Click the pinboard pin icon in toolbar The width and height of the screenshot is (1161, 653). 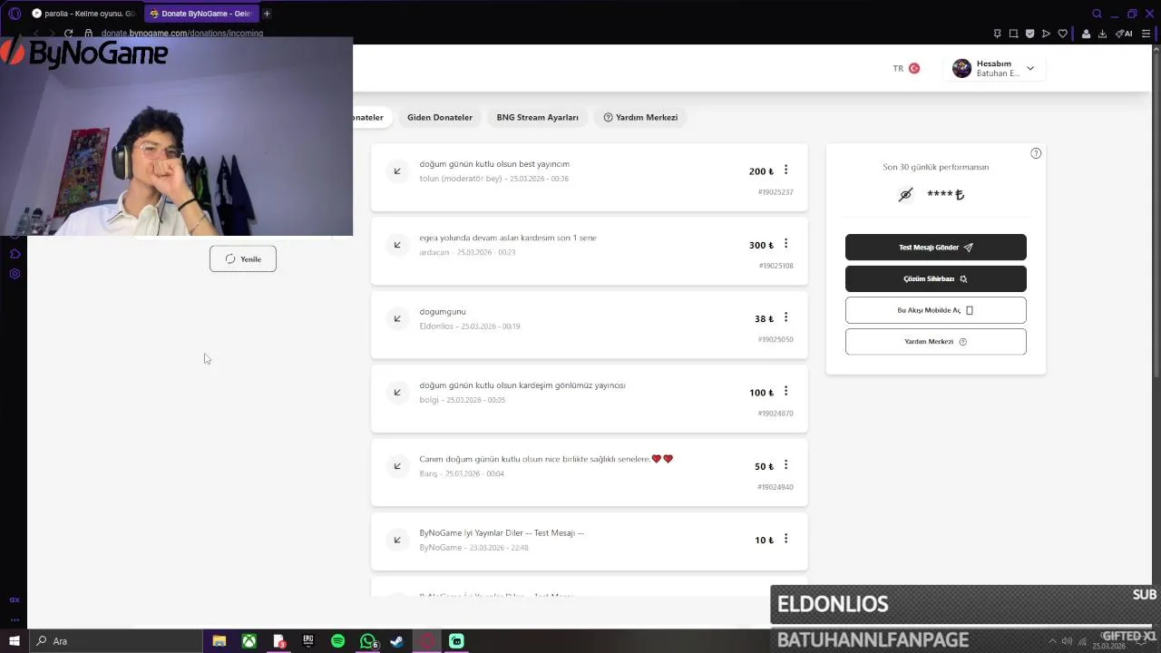pyautogui.click(x=997, y=34)
